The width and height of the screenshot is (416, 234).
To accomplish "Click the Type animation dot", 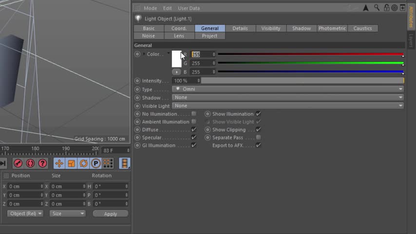I will (137, 89).
